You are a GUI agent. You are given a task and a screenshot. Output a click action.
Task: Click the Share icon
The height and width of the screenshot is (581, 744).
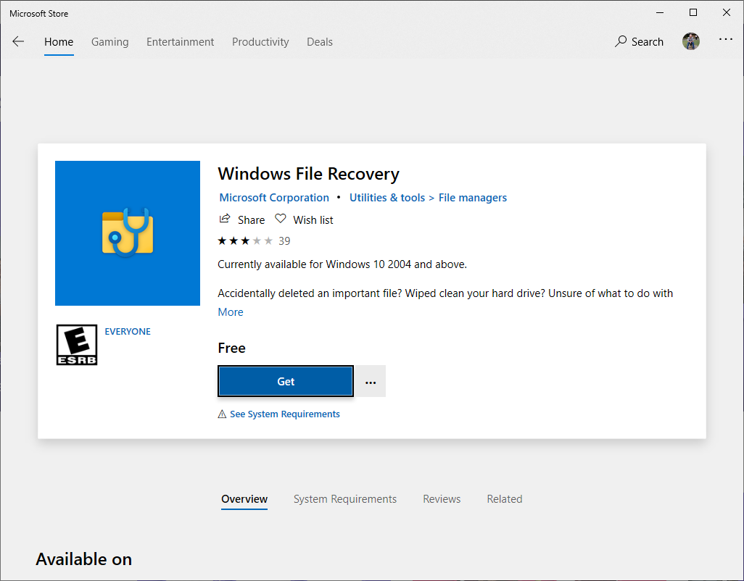click(x=225, y=219)
